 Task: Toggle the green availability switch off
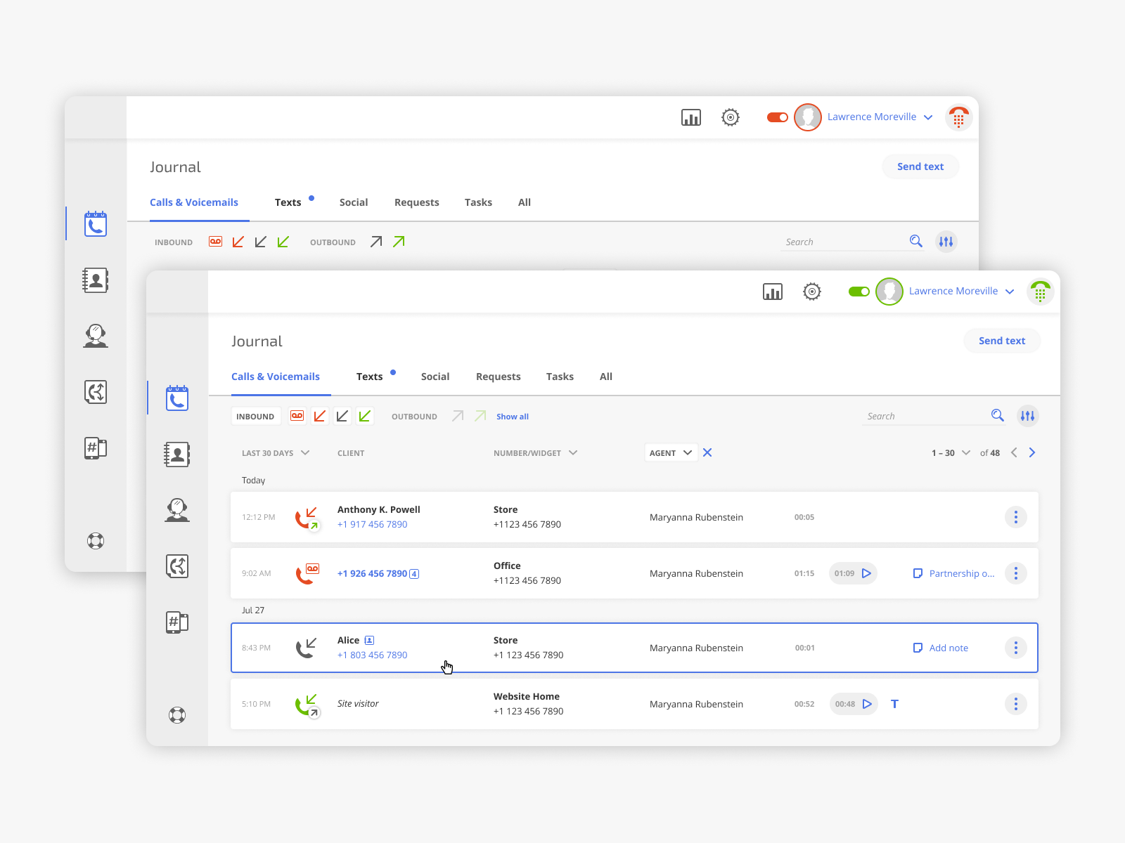click(859, 292)
